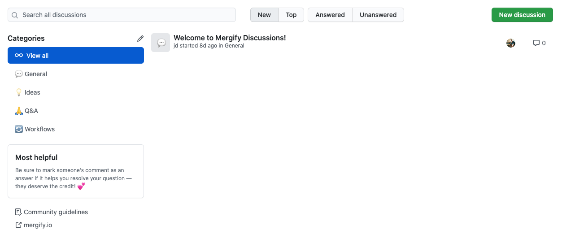This screenshot has height=234, width=562.
Task: Click the General link in the discussion subtitle
Action: pyautogui.click(x=235, y=46)
